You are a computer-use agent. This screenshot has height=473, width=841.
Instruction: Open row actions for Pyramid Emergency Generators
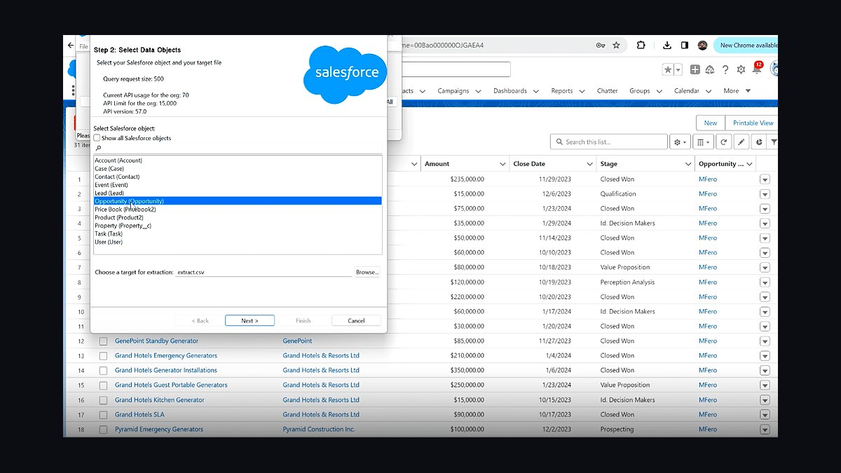coord(765,430)
